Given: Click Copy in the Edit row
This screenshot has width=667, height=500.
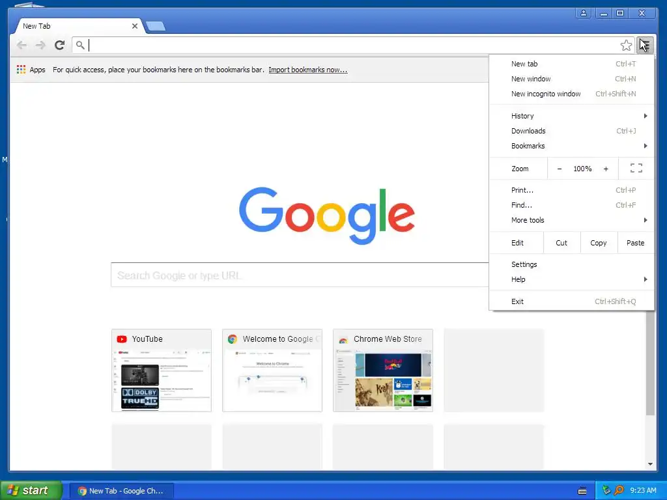Looking at the screenshot, I should pos(599,243).
